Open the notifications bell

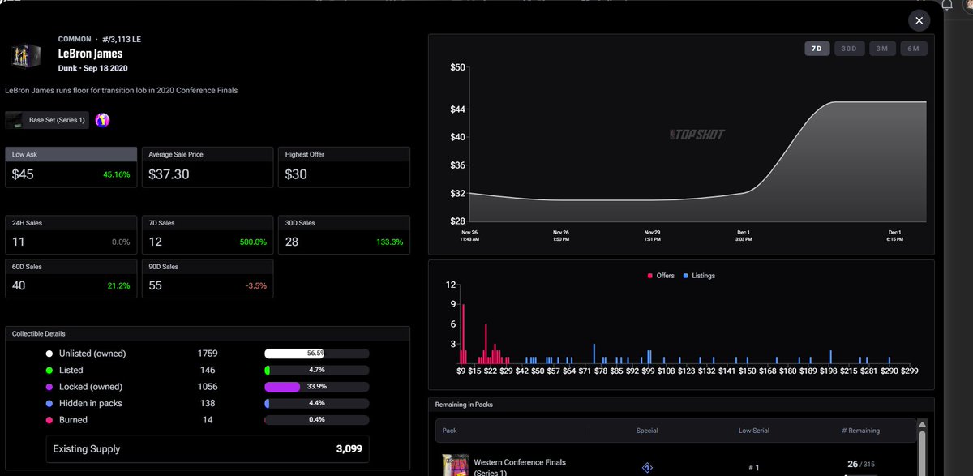[948, 5]
